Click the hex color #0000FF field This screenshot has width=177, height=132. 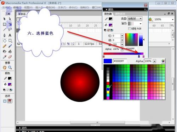pos(120,61)
